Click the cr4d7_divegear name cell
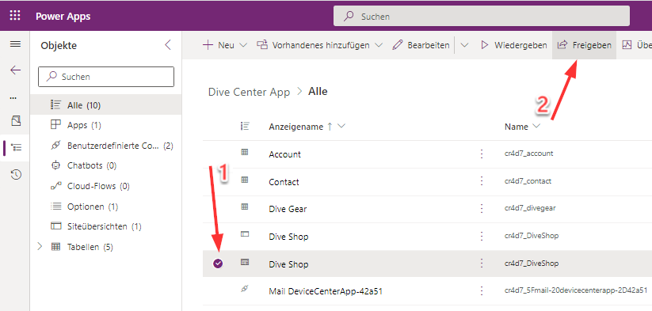This screenshot has width=652, height=311. click(x=529, y=208)
